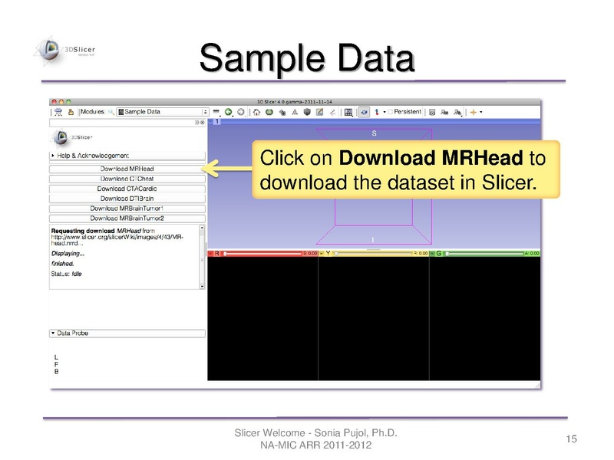This screenshot has width=614, height=460.
Task: Click the red slice offset value S: 0.00
Action: pyautogui.click(x=311, y=254)
